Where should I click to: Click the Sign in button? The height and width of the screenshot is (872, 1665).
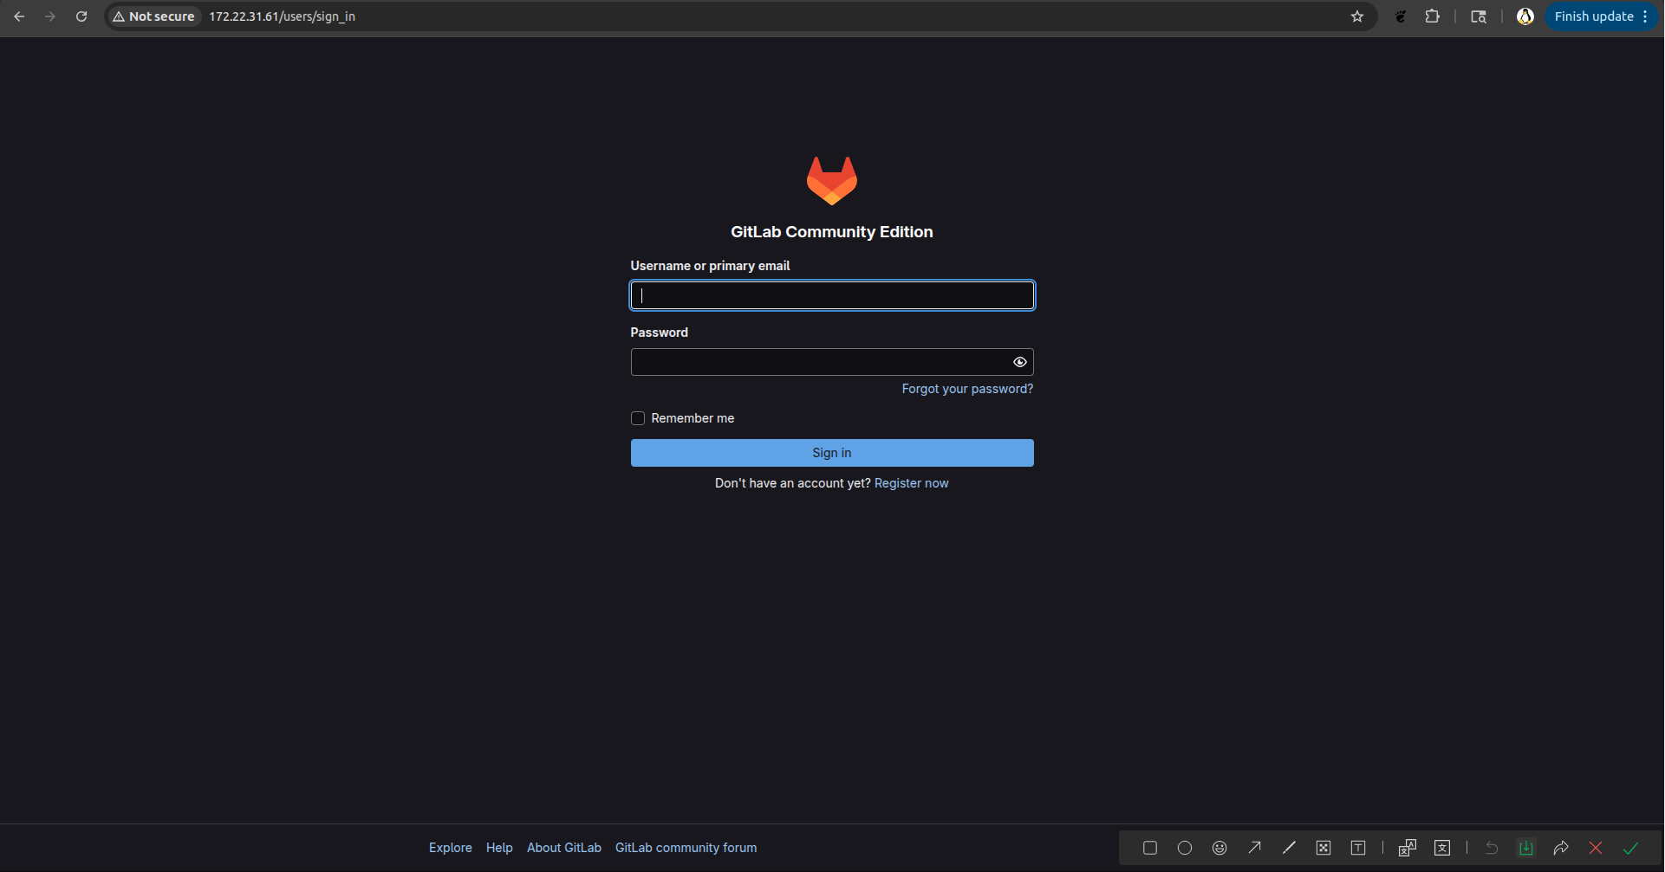click(831, 452)
